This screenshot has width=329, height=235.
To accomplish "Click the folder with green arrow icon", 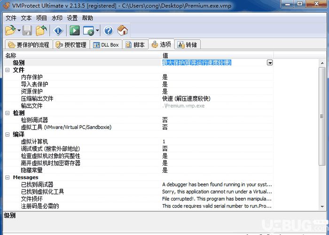I will (41, 30).
